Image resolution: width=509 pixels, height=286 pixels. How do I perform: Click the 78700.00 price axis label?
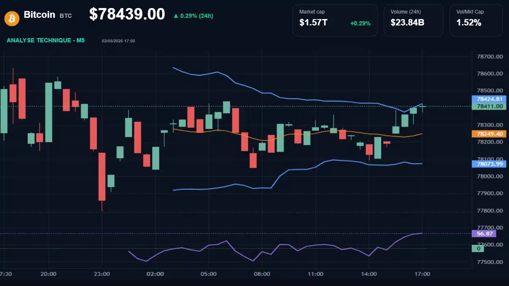coord(489,56)
